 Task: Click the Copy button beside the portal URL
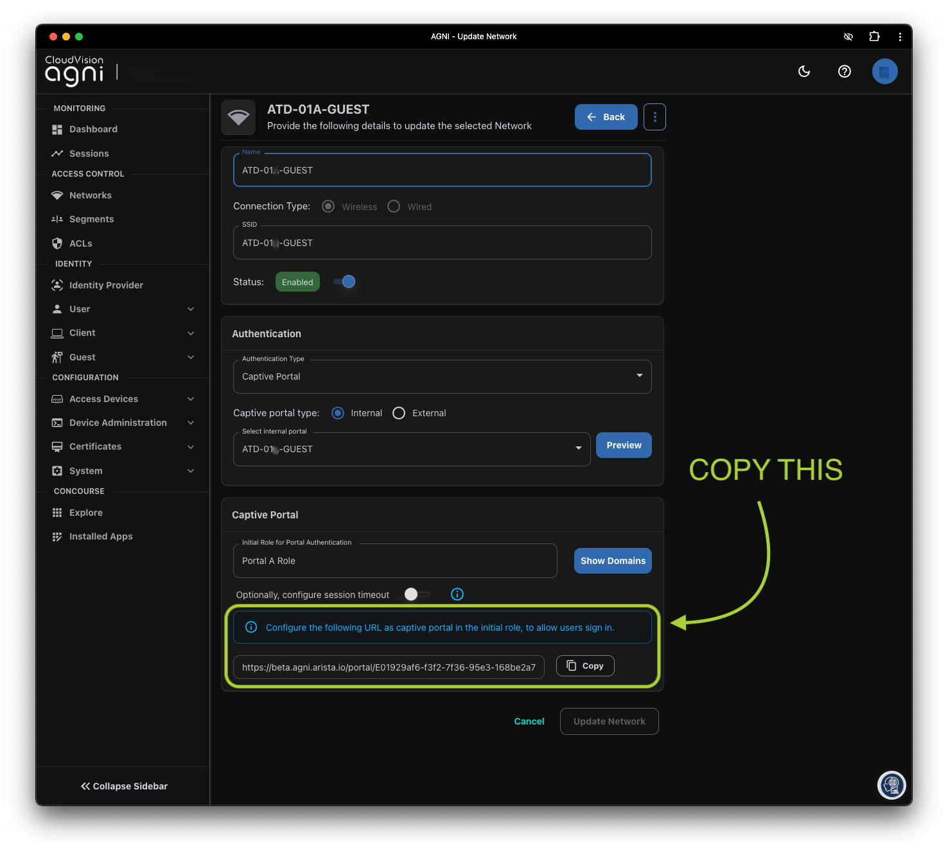[x=584, y=666]
